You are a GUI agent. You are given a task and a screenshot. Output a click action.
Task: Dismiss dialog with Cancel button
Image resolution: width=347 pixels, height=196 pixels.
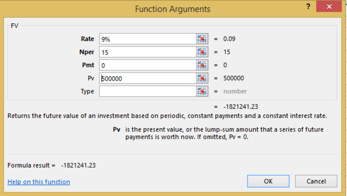click(x=316, y=181)
